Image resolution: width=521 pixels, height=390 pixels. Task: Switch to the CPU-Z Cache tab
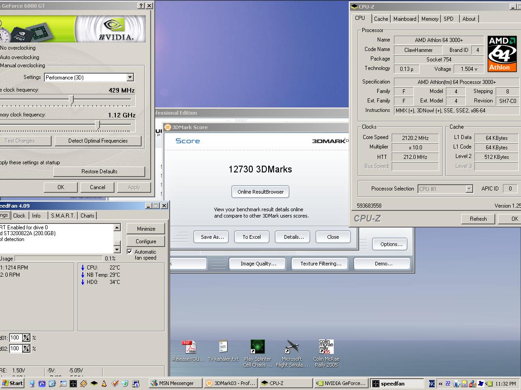[381, 19]
